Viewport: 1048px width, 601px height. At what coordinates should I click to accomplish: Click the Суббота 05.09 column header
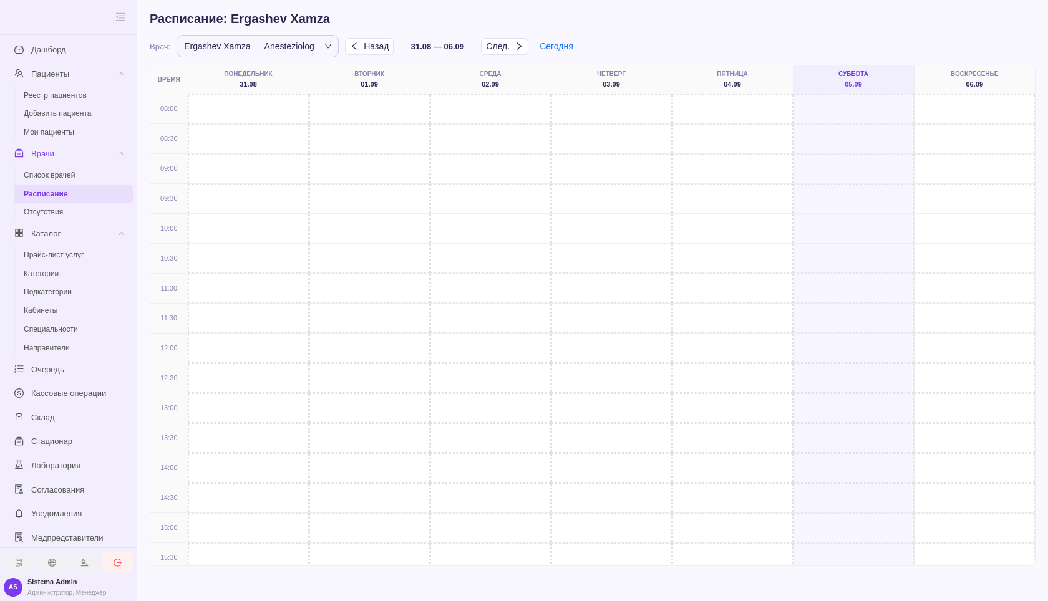pyautogui.click(x=853, y=79)
